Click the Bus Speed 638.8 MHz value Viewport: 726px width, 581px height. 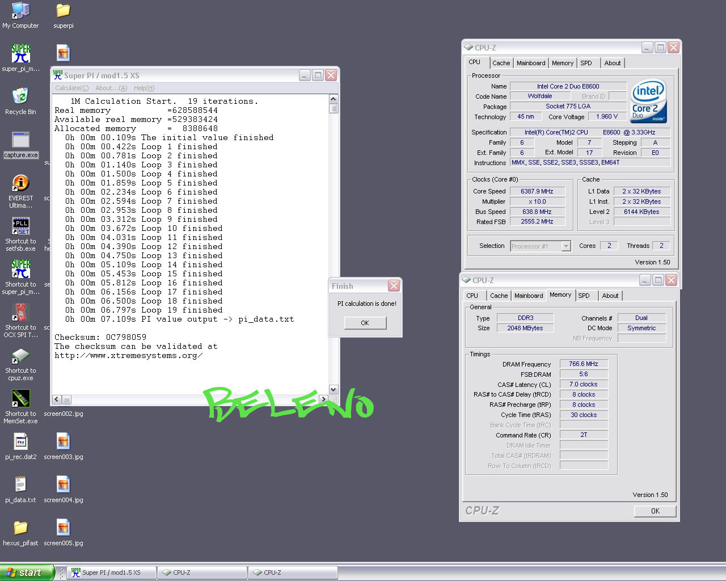537,212
